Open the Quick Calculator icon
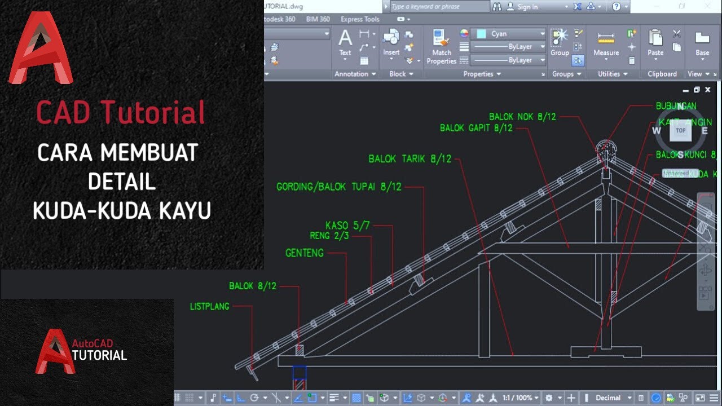The width and height of the screenshot is (722, 406). pyautogui.click(x=632, y=60)
